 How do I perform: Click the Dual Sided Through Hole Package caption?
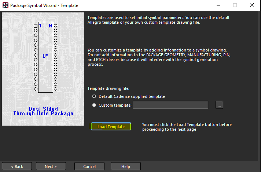(x=43, y=111)
